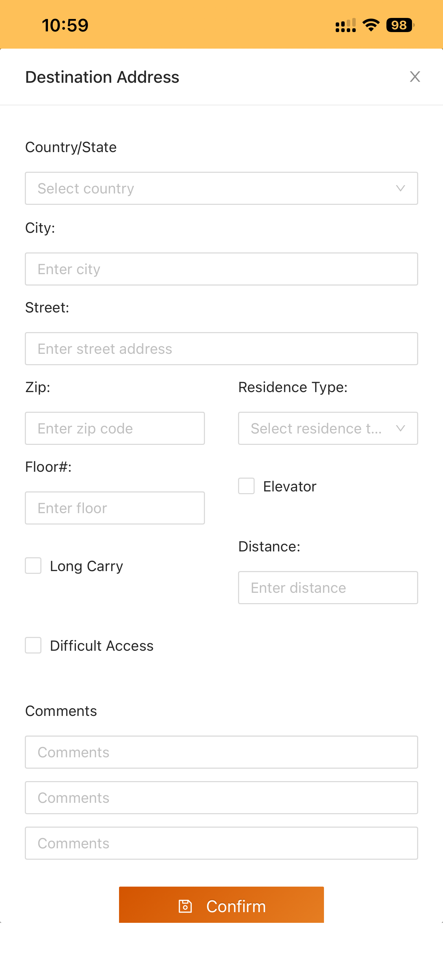Expand the Residence Type dropdown
This screenshot has width=443, height=958.
pos(328,428)
